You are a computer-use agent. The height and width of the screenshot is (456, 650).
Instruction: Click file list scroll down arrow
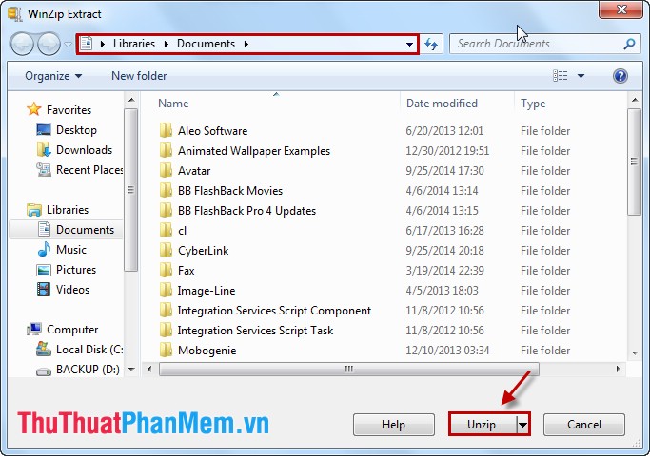[635, 353]
